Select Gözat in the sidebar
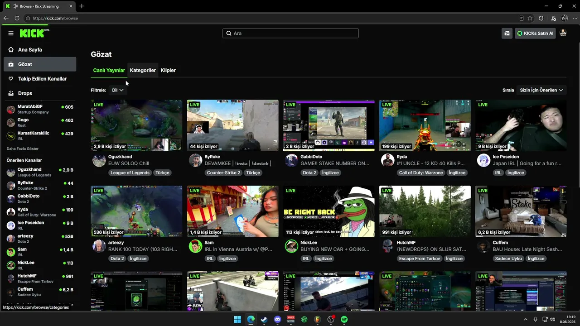 (x=40, y=64)
